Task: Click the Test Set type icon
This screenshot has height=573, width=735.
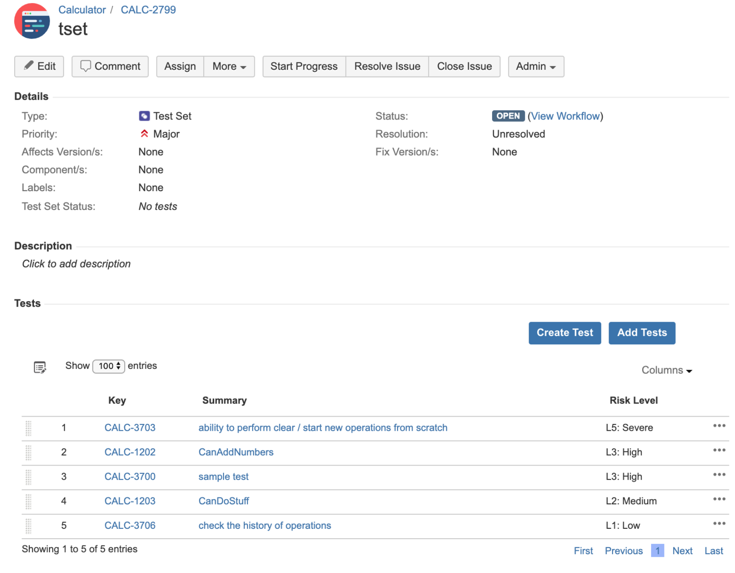Action: 144,116
